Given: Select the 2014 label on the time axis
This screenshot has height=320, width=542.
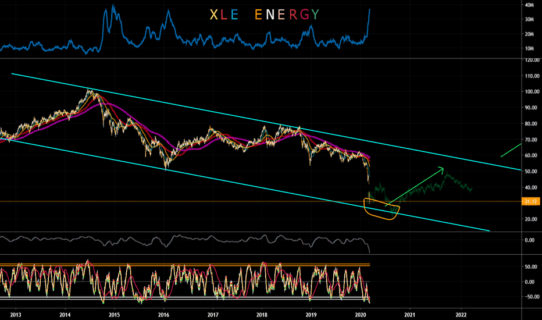Looking at the screenshot, I should tap(65, 315).
